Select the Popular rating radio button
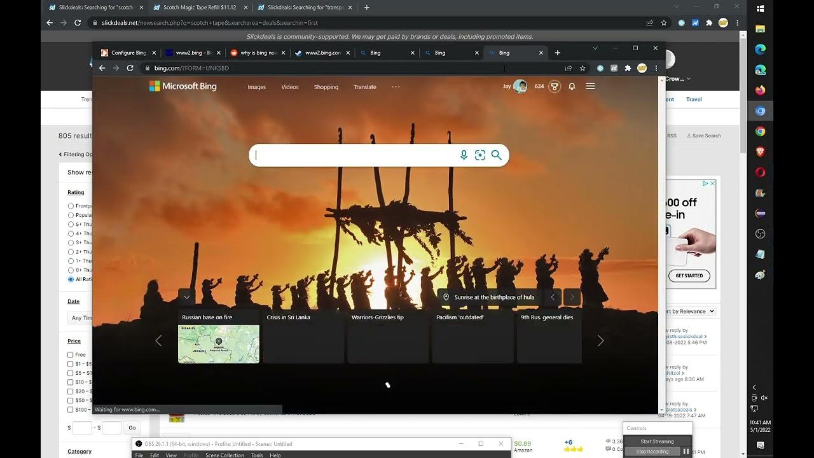The image size is (814, 458). click(x=71, y=215)
